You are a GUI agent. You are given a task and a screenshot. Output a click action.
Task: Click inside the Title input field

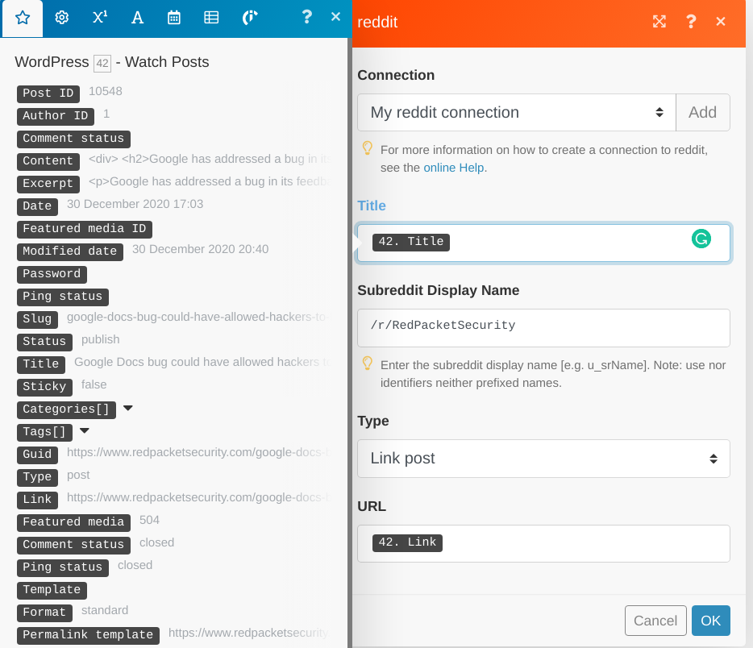[x=543, y=243]
